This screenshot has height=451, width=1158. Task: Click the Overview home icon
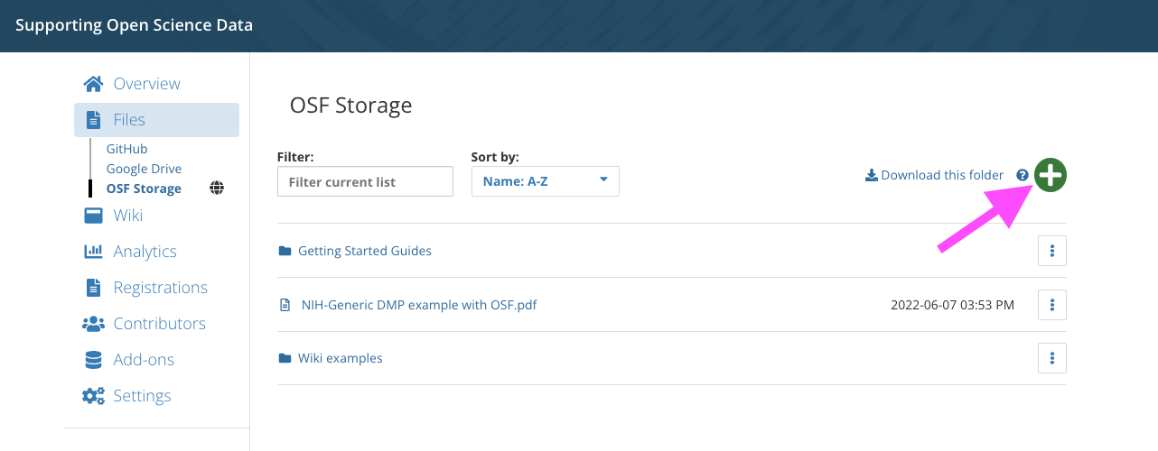(x=93, y=84)
